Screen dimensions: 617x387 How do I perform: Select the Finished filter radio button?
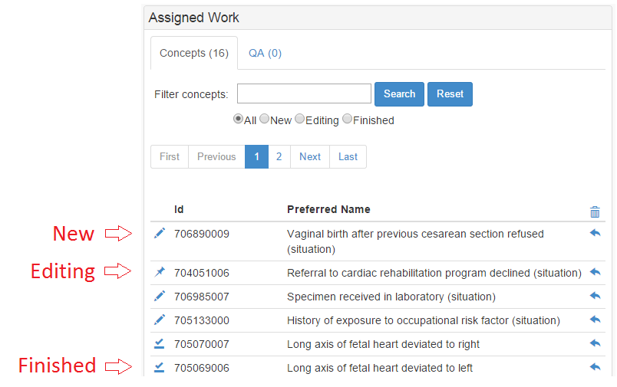point(347,119)
